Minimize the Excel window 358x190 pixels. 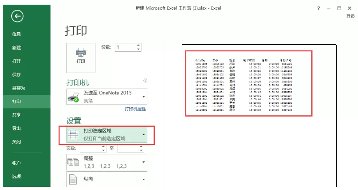pos(329,9)
